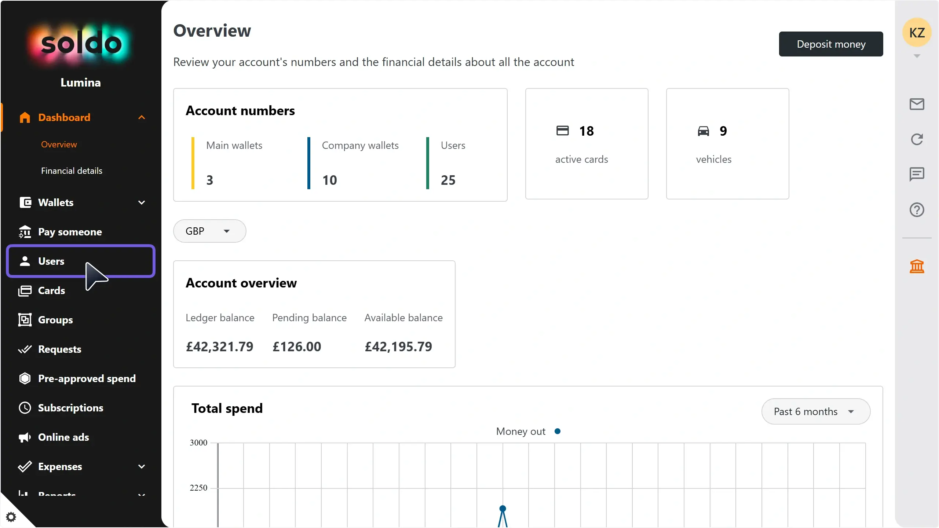Image resolution: width=939 pixels, height=528 pixels.
Task: Click the Deposit money button
Action: (x=831, y=44)
